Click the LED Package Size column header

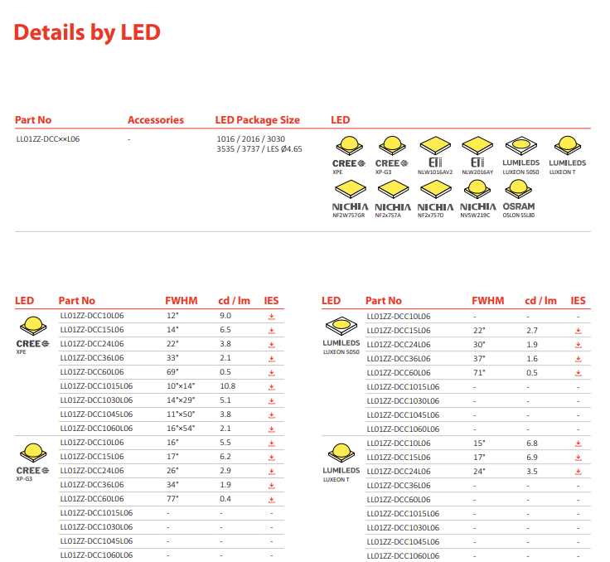pos(258,120)
